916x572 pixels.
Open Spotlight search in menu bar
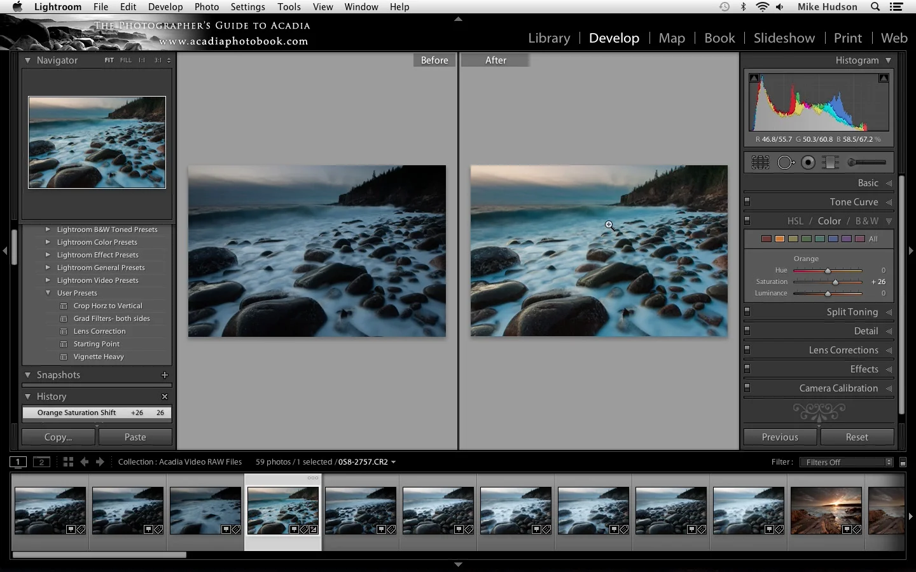[x=875, y=7]
